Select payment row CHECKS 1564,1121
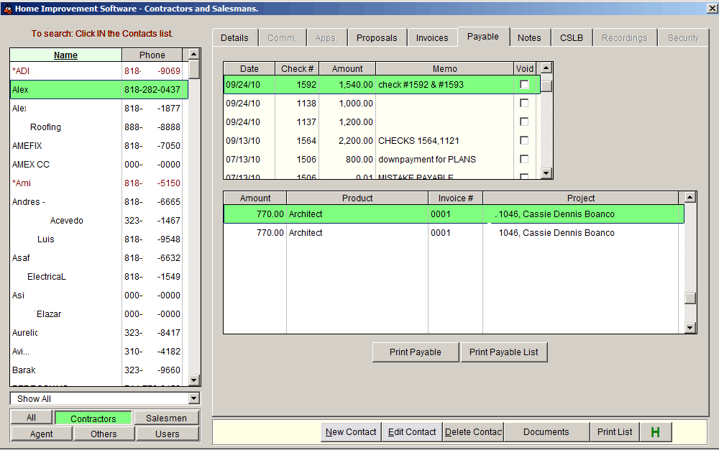The height and width of the screenshot is (453, 719). pos(382,141)
